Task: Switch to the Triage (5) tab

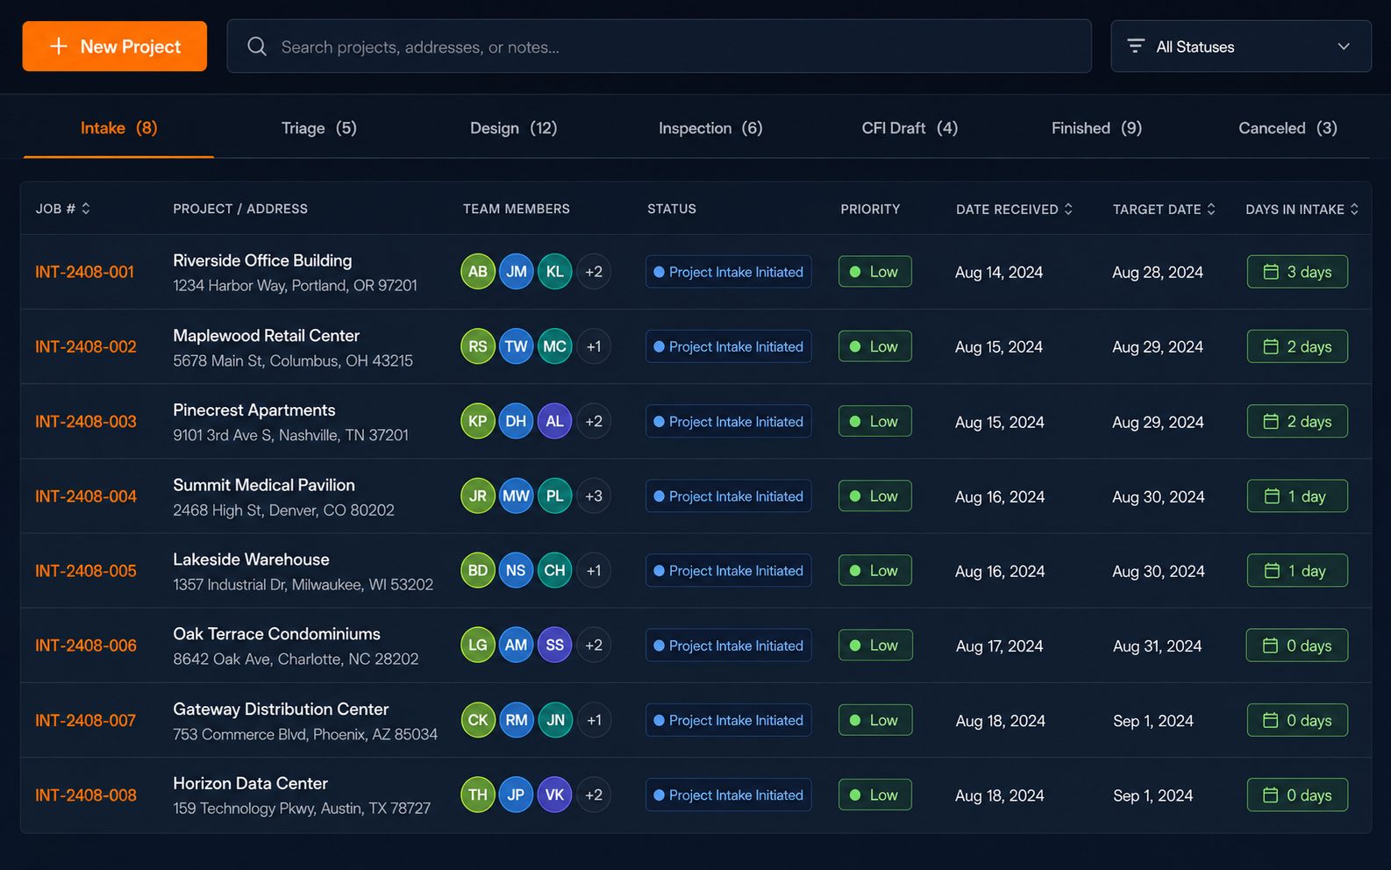Action: coord(318,128)
